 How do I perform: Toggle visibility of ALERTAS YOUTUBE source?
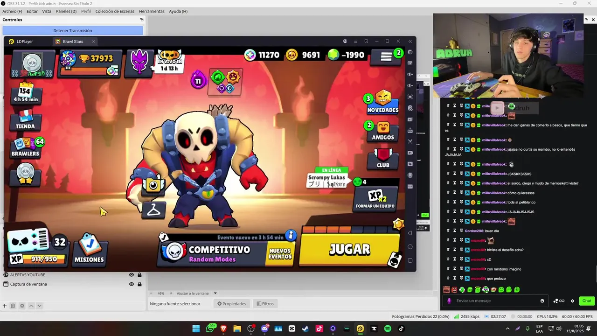tap(132, 275)
